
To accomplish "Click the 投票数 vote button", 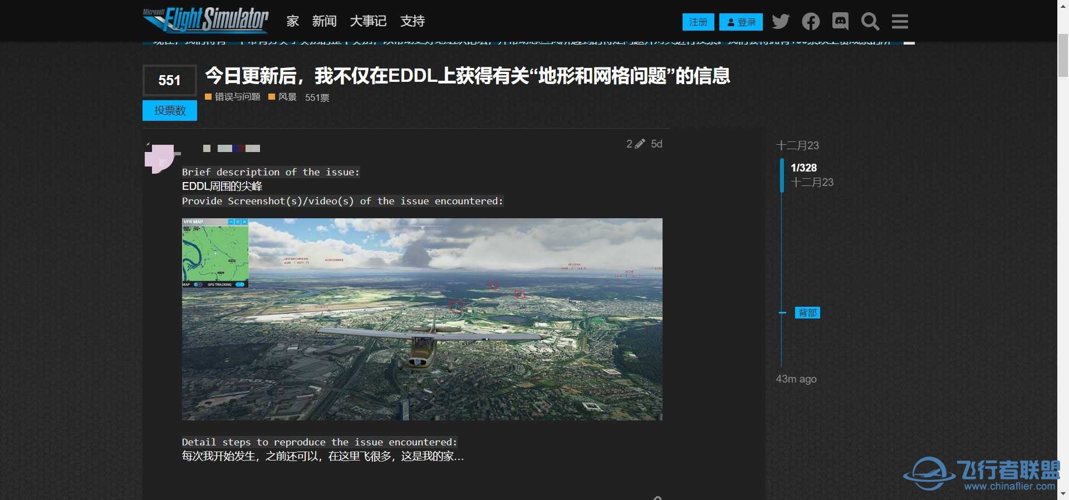I will pos(170,110).
